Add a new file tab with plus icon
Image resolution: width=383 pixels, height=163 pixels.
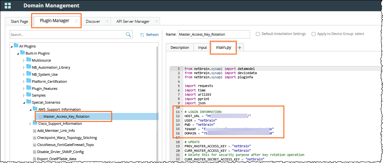pyautogui.click(x=240, y=48)
